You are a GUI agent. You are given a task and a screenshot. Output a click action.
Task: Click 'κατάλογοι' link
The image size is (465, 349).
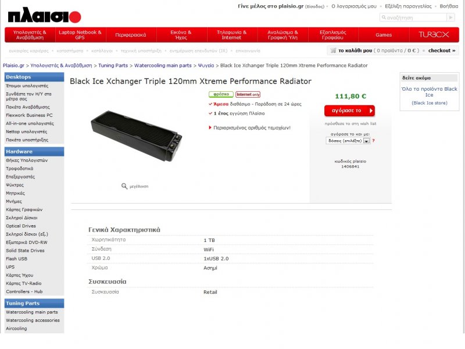tap(102, 51)
